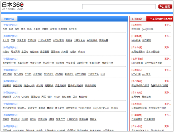Open the 百度 link

[x=5, y=29]
